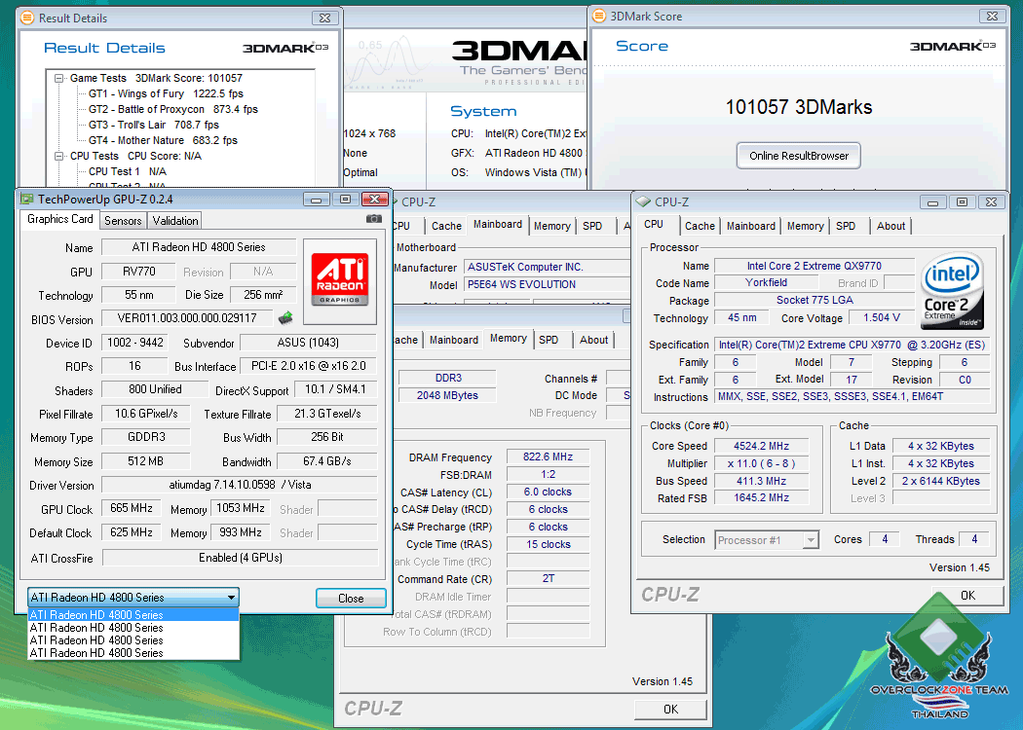Click the GT4 - Mother Nature result row
Image resolution: width=1023 pixels, height=730 pixels.
[163, 141]
